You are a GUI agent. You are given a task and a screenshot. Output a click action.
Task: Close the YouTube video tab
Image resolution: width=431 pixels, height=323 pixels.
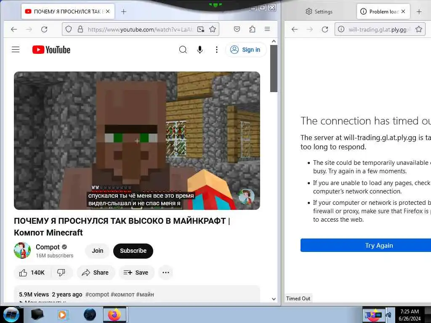click(x=108, y=11)
